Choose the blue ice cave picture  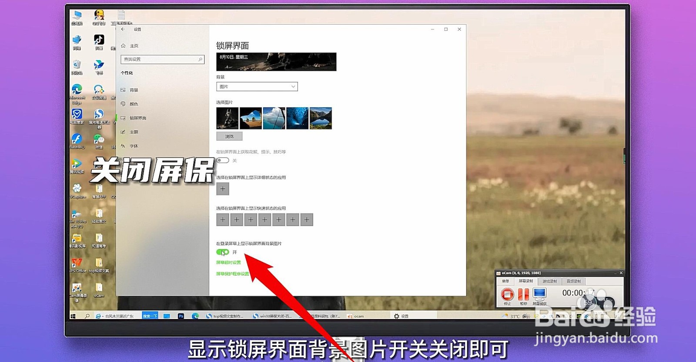298,118
